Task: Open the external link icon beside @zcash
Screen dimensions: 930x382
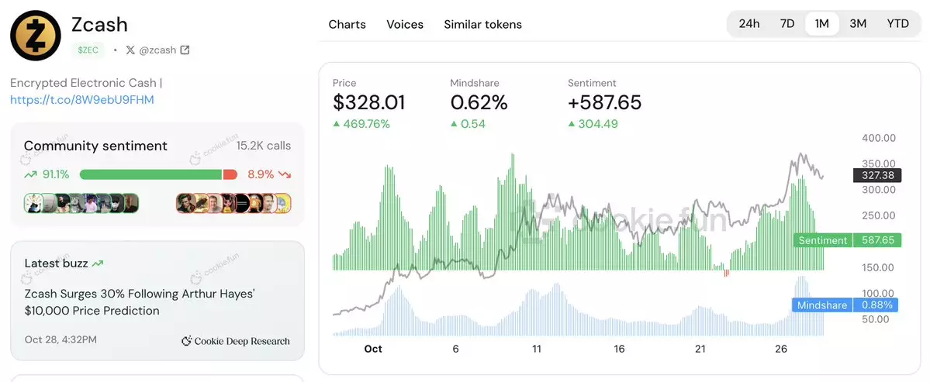Action: [x=185, y=50]
